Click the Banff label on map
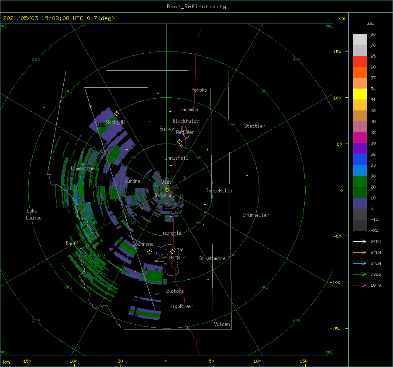Screen dimensions: 393x367 72,243
